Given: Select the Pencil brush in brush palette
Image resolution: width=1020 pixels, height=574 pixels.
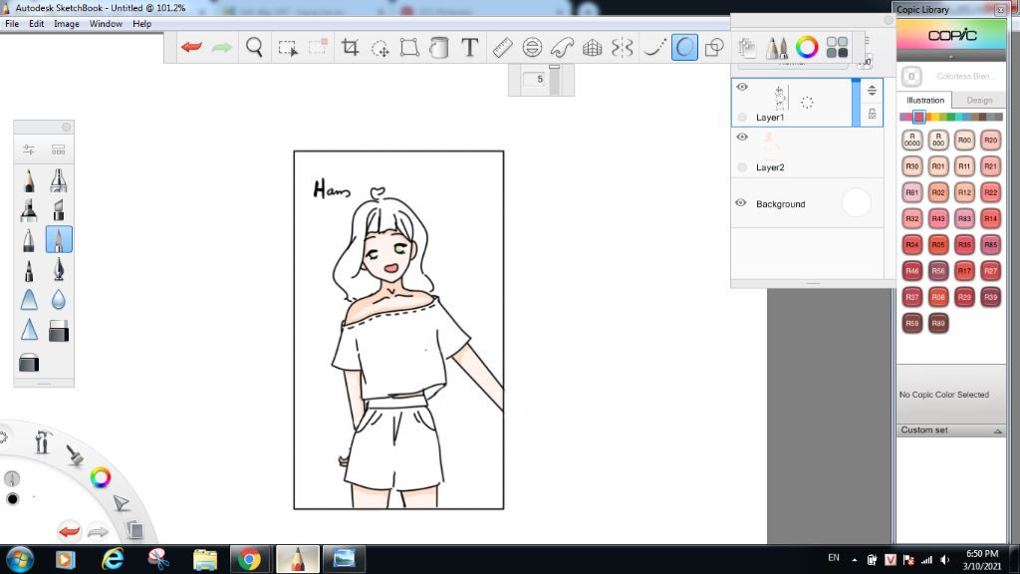Looking at the screenshot, I should coord(29,180).
